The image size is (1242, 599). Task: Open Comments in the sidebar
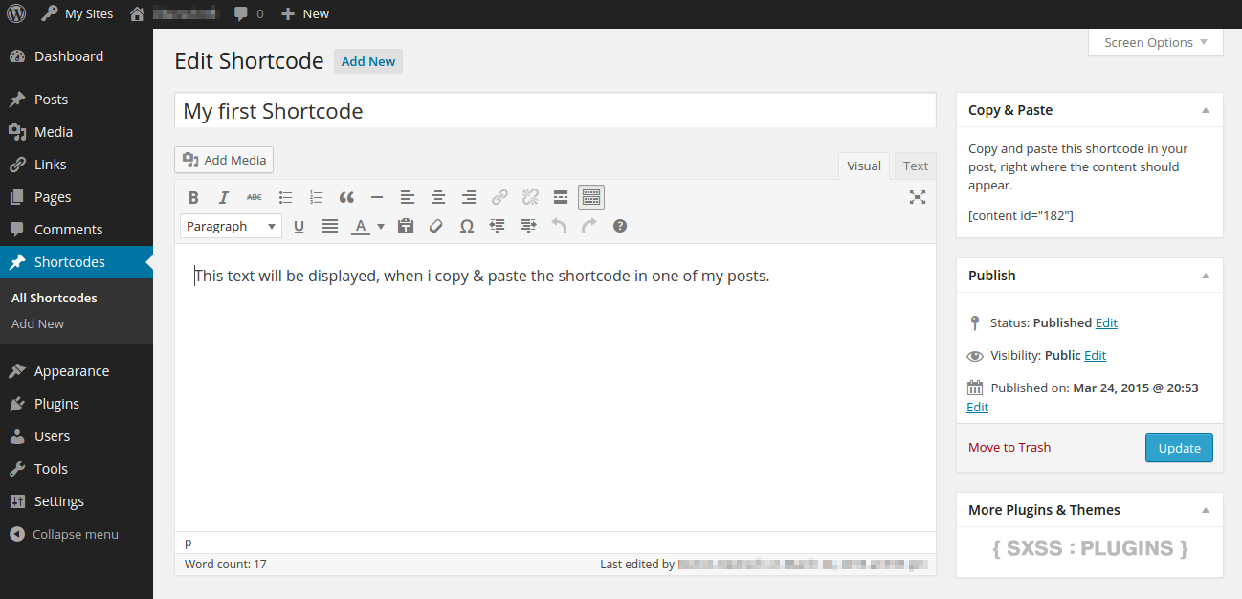coord(77,230)
